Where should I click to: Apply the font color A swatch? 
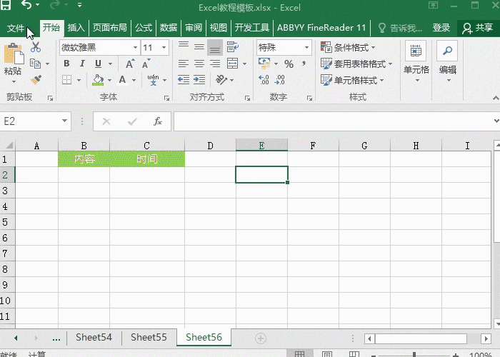click(123, 80)
